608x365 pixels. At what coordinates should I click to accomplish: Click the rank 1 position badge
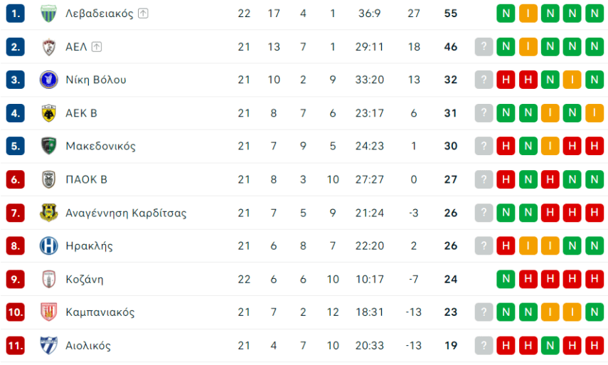click(15, 14)
